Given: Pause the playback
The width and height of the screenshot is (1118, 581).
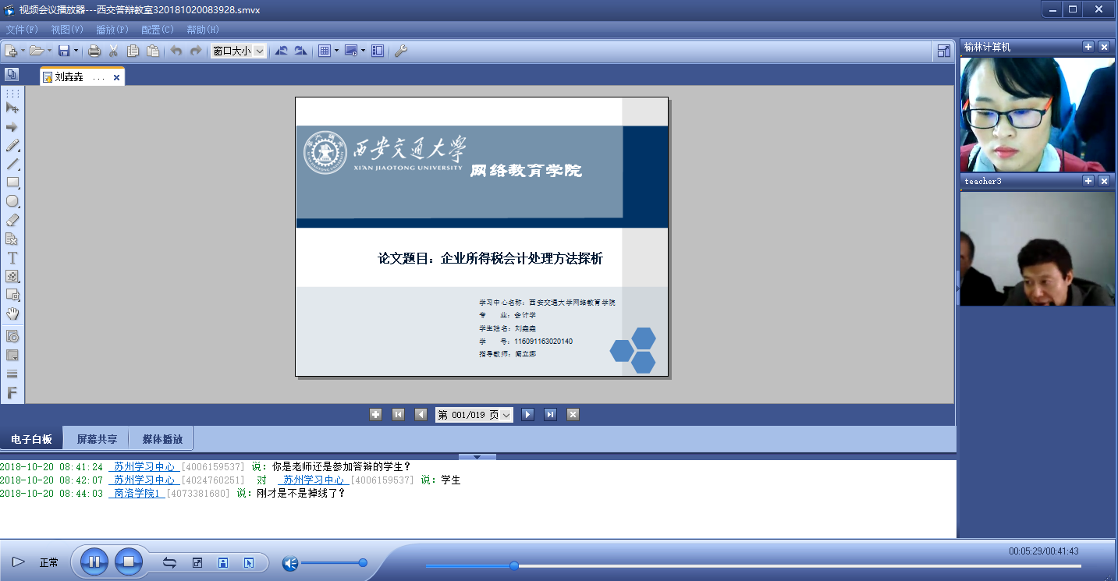Looking at the screenshot, I should tap(94, 562).
